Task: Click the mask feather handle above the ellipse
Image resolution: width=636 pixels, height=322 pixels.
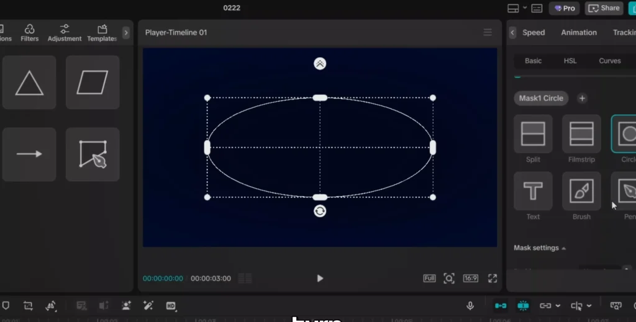Action: [320, 63]
